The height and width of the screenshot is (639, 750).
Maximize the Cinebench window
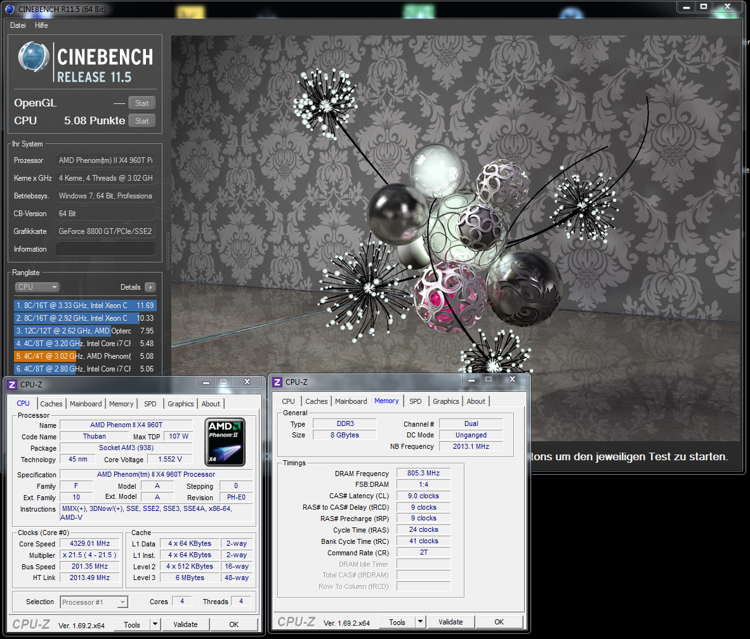[x=704, y=6]
